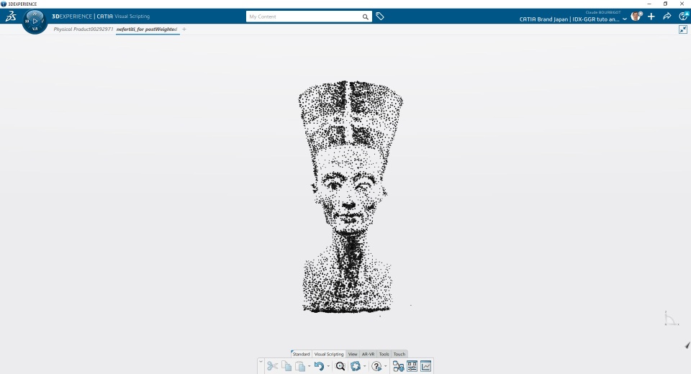Click the Paste icon in the action bar
Viewport: 691px width, 374px height.
tap(300, 366)
